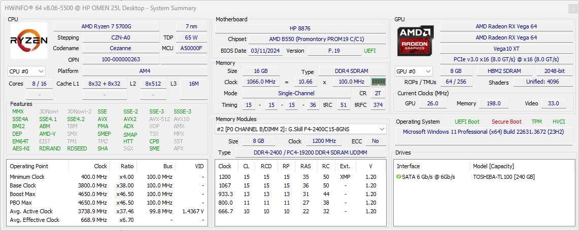Click the AMD-V feature label
Screen dimensions: 579x231
47,134
